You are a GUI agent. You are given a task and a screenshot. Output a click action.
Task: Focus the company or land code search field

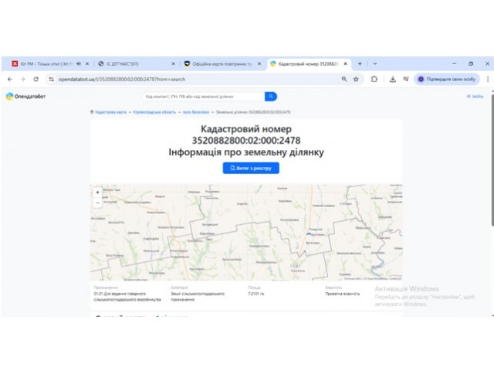click(204, 97)
